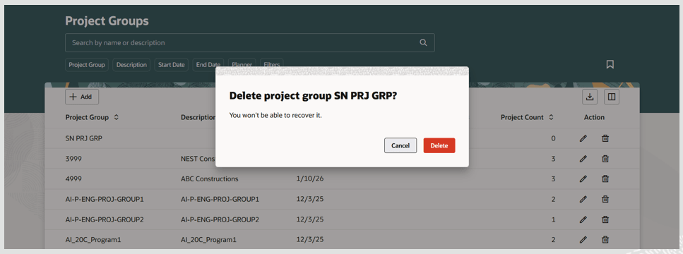Click the 4999 project group cell
Image resolution: width=683 pixels, height=254 pixels.
pyautogui.click(x=73, y=179)
